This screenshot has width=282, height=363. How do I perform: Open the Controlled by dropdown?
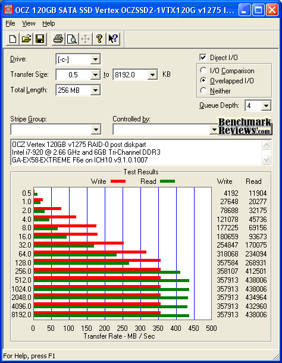(214, 130)
